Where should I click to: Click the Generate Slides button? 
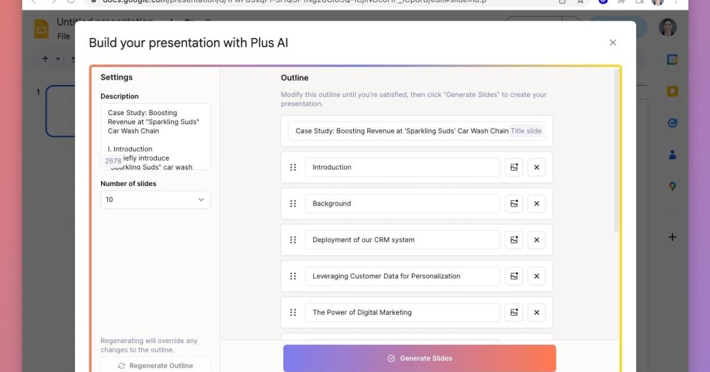419,358
